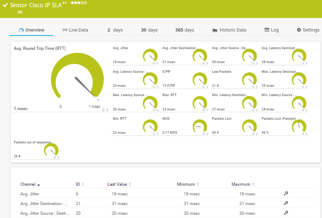Click Minimum "18 msec" in Avg. Jitter row

pyautogui.click(x=192, y=194)
